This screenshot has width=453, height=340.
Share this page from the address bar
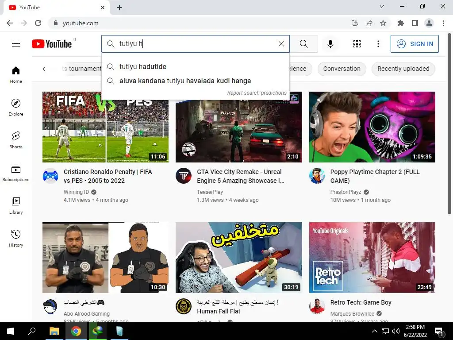[369, 23]
